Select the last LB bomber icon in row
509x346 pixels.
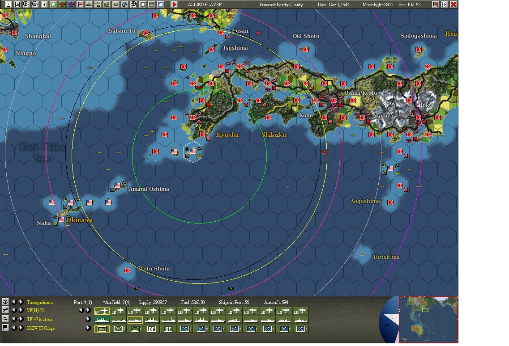[x=300, y=312]
